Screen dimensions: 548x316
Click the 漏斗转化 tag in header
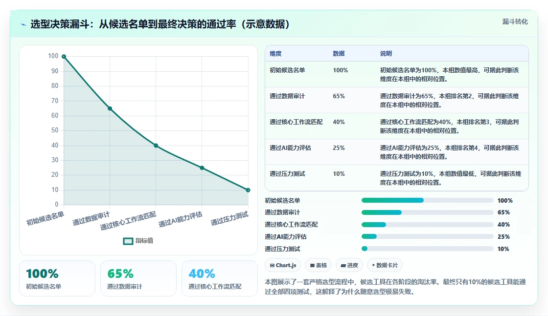(515, 21)
